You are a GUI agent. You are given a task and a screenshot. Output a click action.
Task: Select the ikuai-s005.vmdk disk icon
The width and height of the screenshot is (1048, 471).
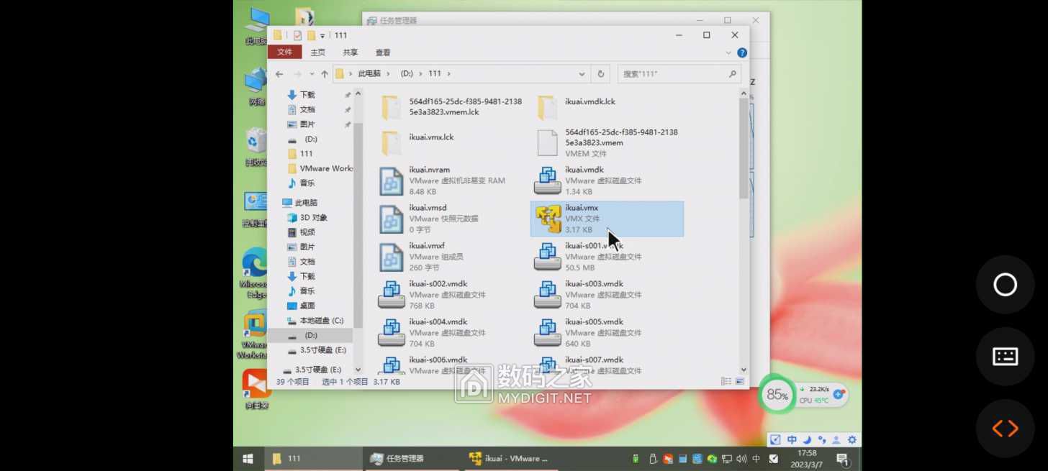pos(548,333)
